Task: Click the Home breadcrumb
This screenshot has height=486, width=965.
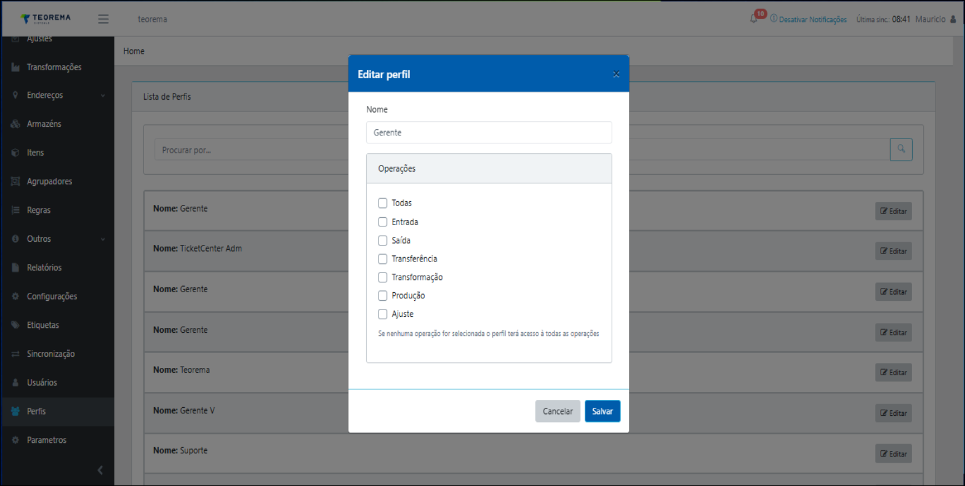Action: [134, 51]
